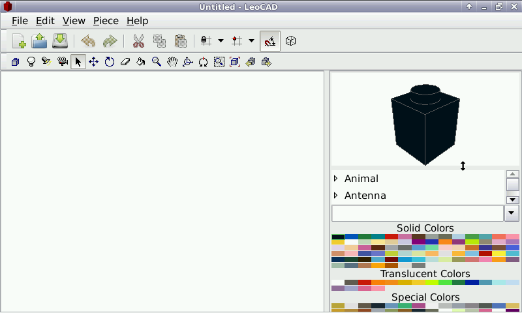
Task: Paste pieces from the clipboard
Action: (x=181, y=41)
